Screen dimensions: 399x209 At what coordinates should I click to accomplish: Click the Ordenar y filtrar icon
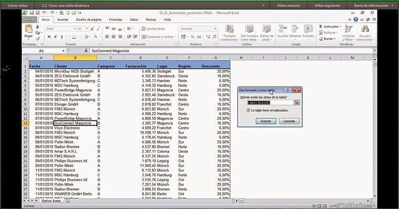349,33
